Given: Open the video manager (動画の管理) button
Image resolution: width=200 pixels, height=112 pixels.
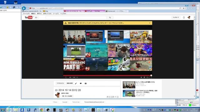Looking at the screenshot, I should click(x=70, y=83).
